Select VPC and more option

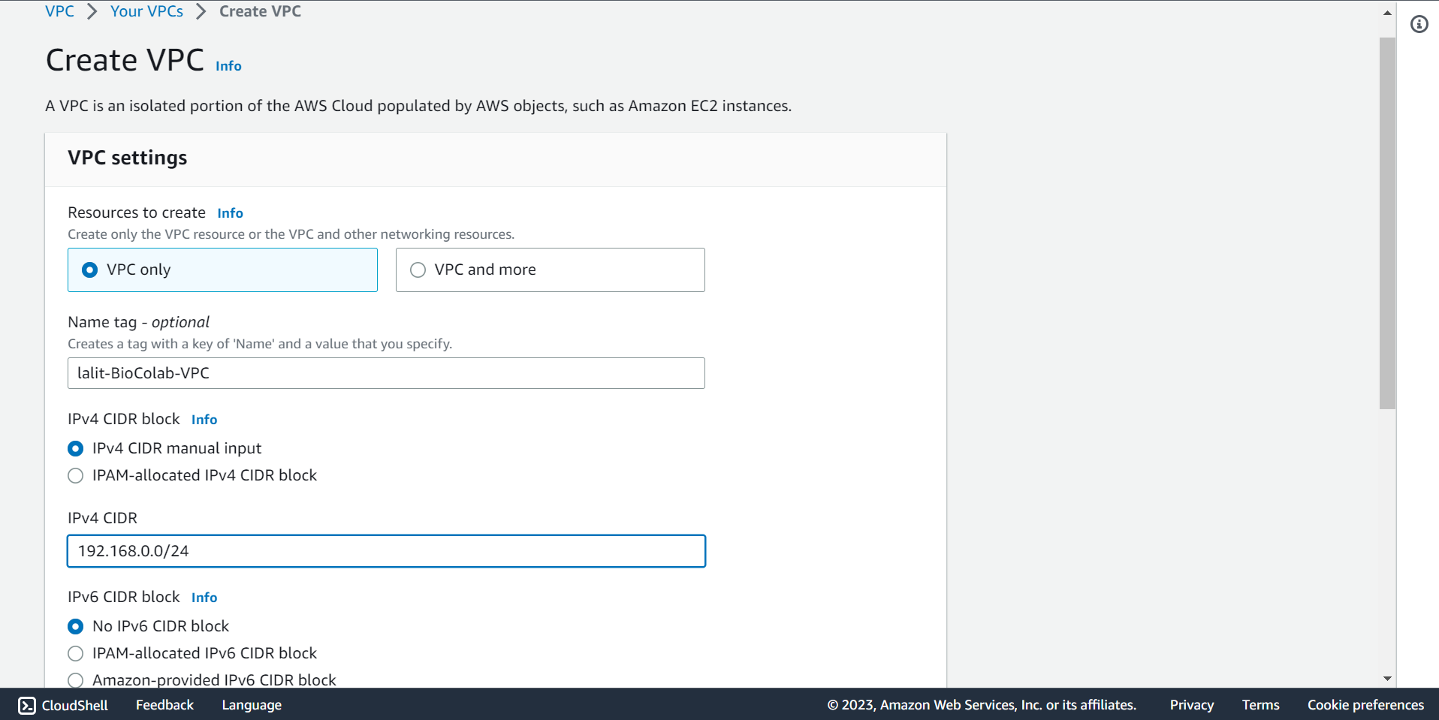coord(550,270)
